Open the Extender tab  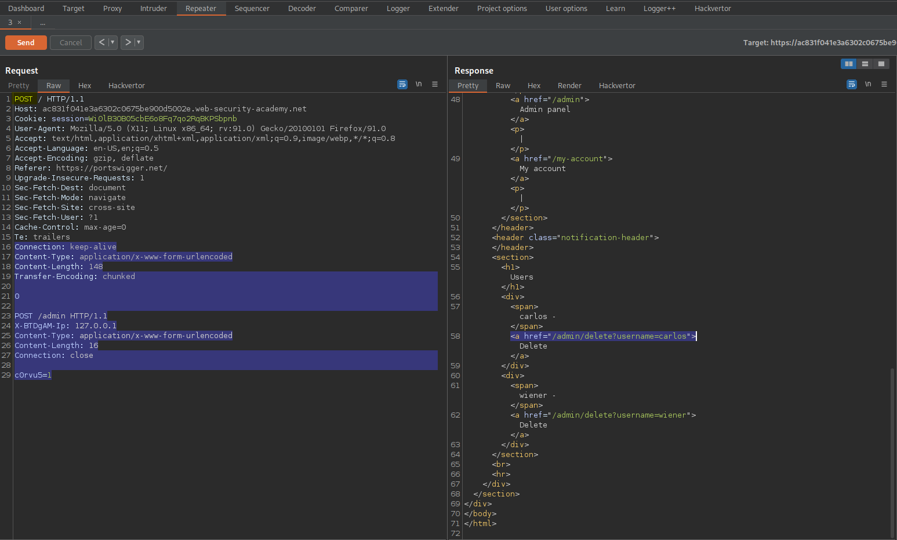(x=444, y=8)
